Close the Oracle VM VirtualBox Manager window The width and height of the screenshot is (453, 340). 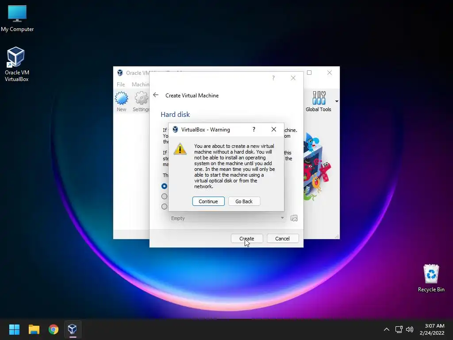[329, 73]
